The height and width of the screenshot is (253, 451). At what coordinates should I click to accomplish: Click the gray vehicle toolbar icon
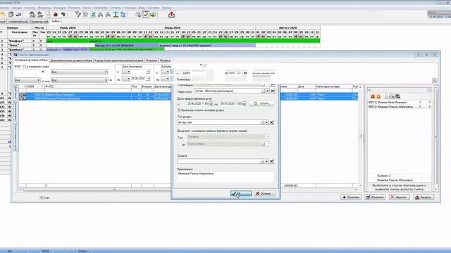pos(18,14)
